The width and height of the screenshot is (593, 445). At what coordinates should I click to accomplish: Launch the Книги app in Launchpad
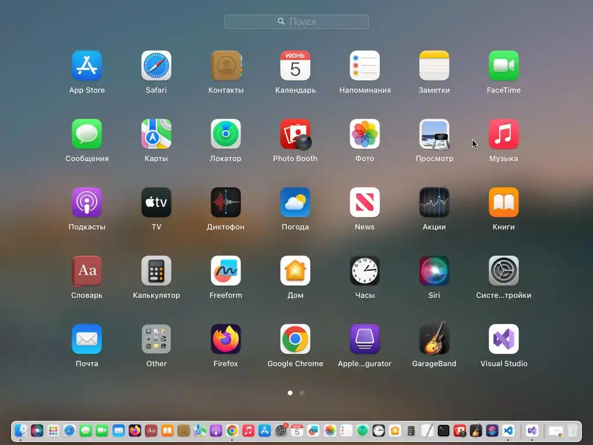(504, 202)
